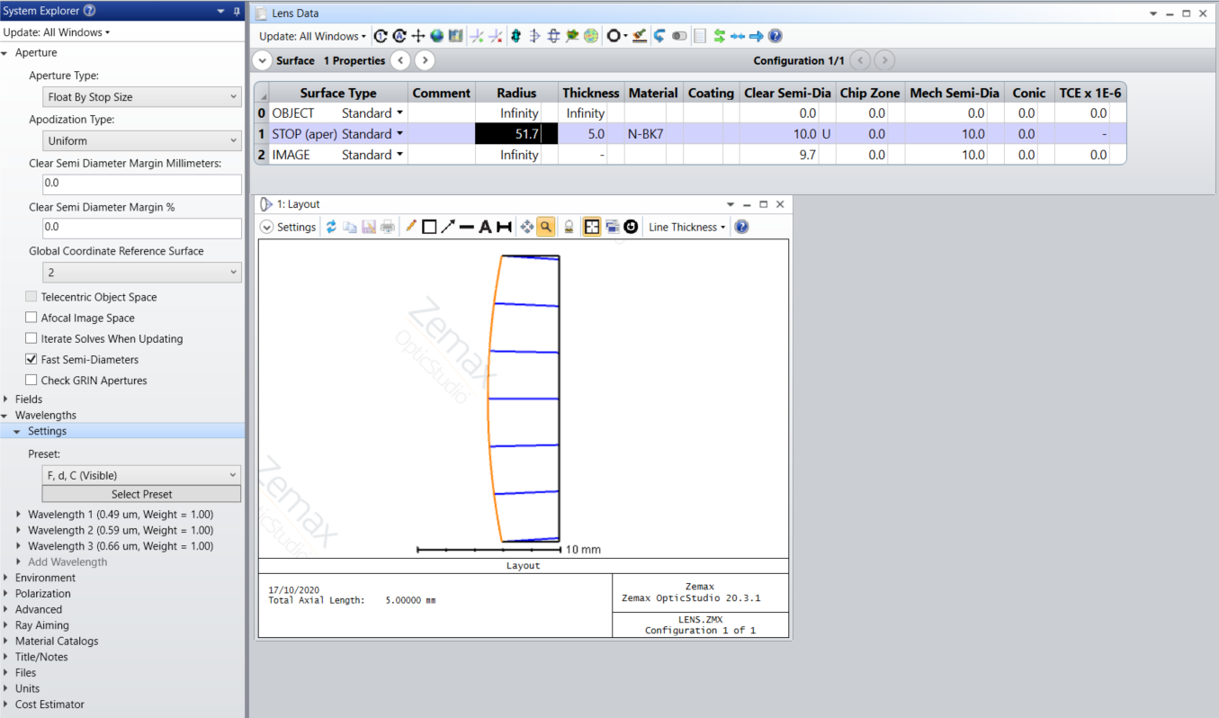
Task: Click the globe Local To Global icon
Action: click(437, 36)
